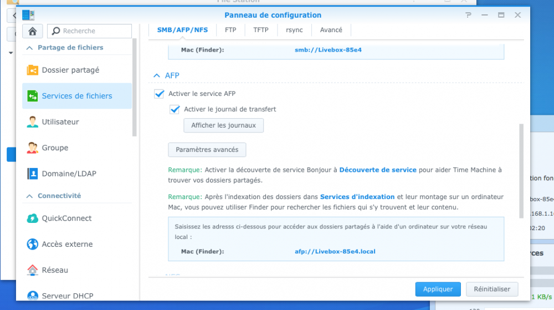The width and height of the screenshot is (554, 310).
Task: Collapse the Connectivité sidebar group
Action: [29, 196]
